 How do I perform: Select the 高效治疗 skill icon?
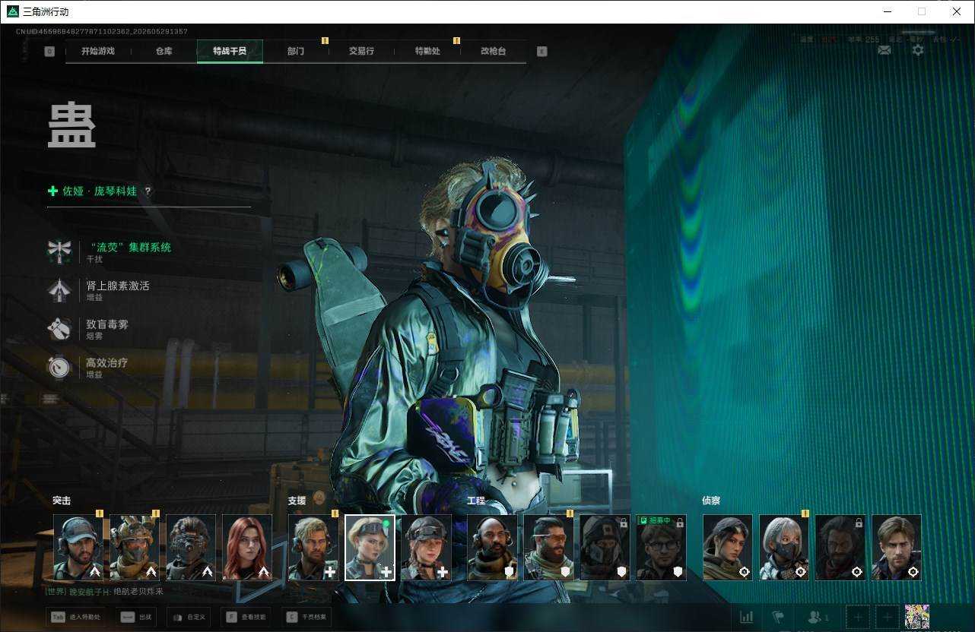(59, 367)
